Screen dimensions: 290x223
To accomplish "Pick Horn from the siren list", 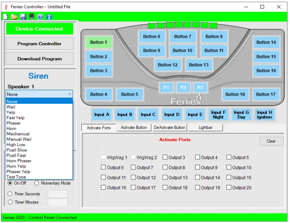I will click(x=39, y=129).
